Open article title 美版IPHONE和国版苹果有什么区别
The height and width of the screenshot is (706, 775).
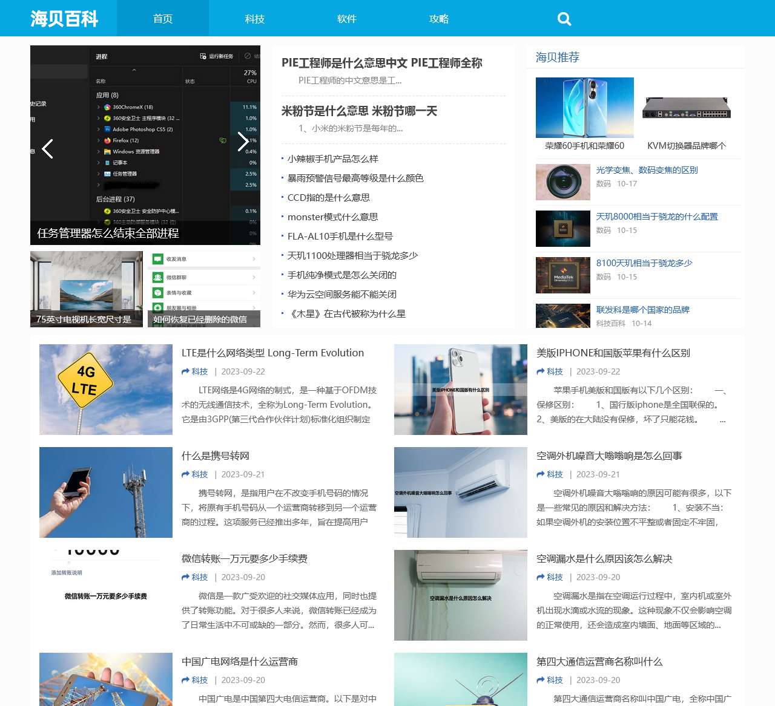click(613, 353)
